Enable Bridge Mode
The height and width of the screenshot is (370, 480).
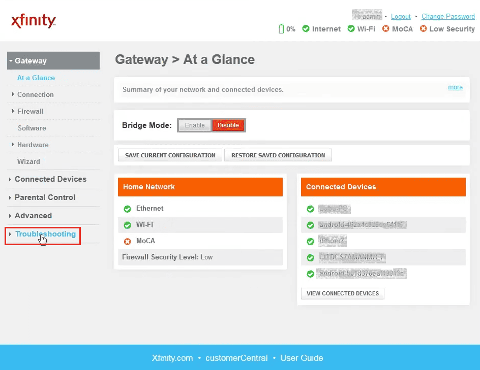click(195, 125)
